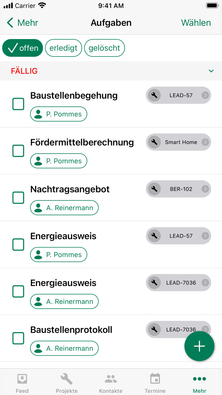This screenshot has height=395, width=222.
Task: Go back with the Mehr back button
Action: coord(22,23)
